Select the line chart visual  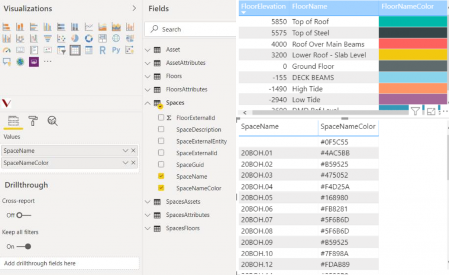(89, 27)
